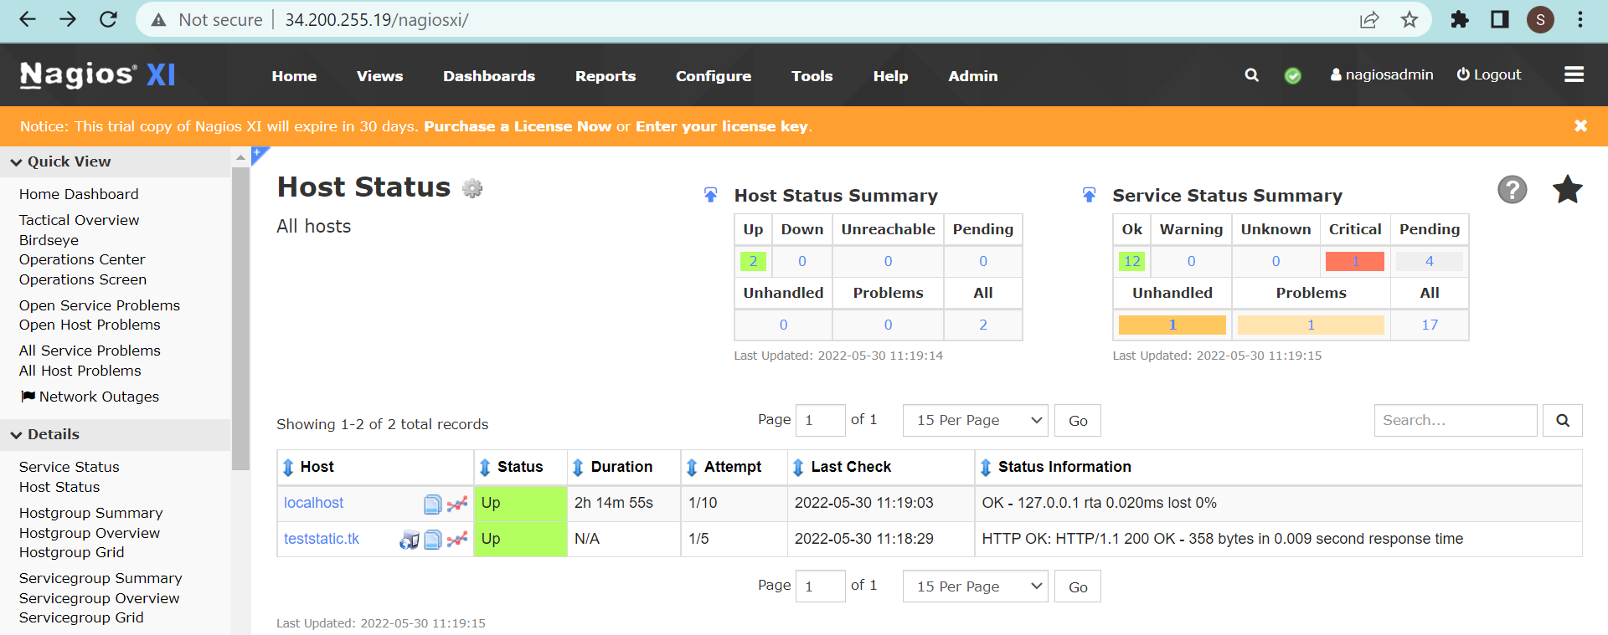Image resolution: width=1608 pixels, height=635 pixels.
Task: Open the hamburger menu icon
Action: pyautogui.click(x=1574, y=74)
